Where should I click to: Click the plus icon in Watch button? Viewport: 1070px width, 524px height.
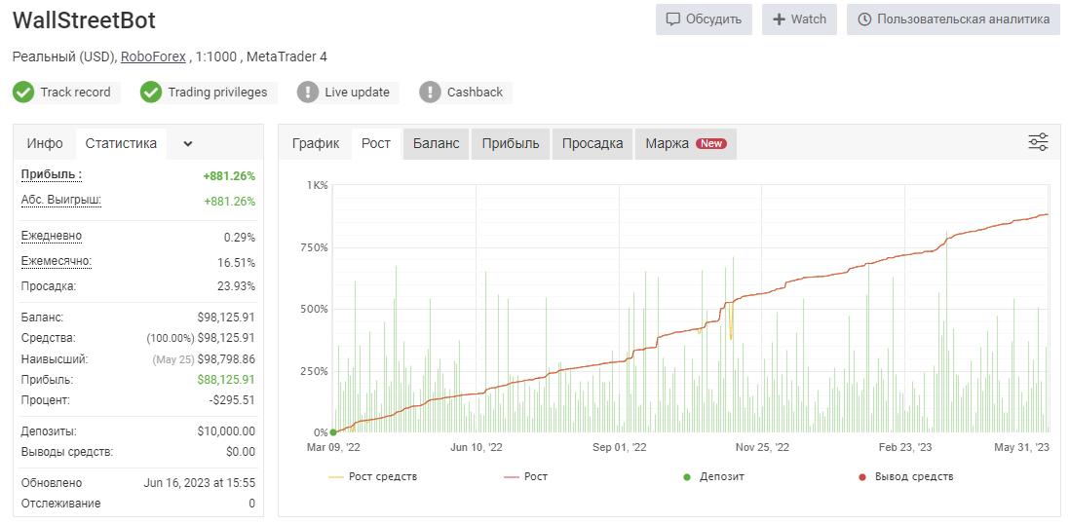[779, 19]
